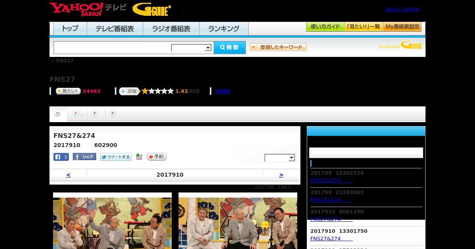The image size is (475, 249).
Task: Open the dropdown inside the search box
Action: pyautogui.click(x=192, y=48)
